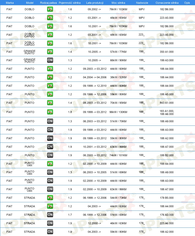Click the engine code 843 A1.000

click(167, 103)
